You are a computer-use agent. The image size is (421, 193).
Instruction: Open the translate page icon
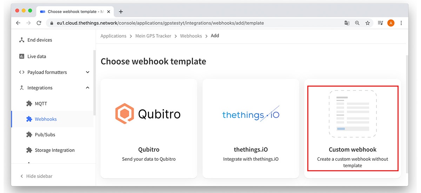point(347,23)
